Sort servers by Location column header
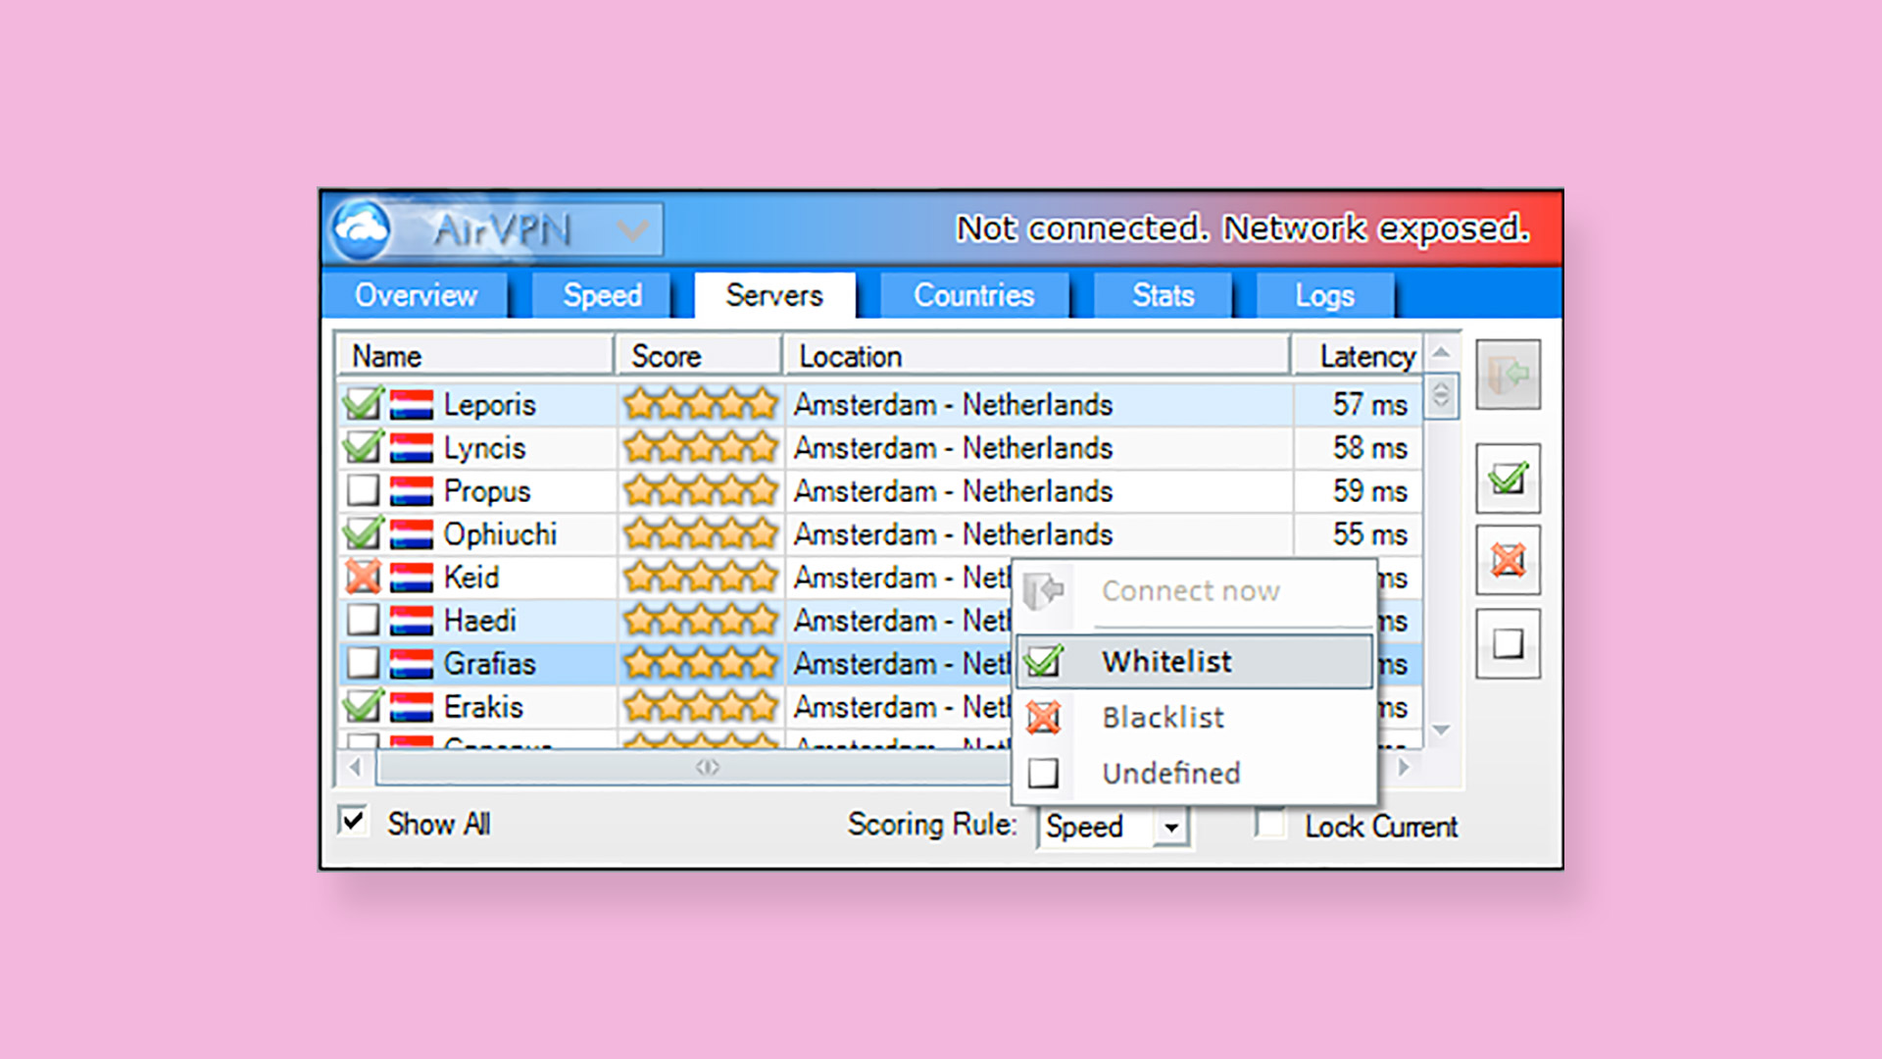This screenshot has width=1882, height=1059. point(1037,356)
